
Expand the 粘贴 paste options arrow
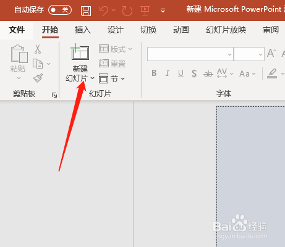coord(19,78)
